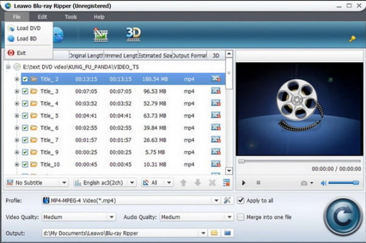
Task: Open the Edit menu
Action: 42,17
